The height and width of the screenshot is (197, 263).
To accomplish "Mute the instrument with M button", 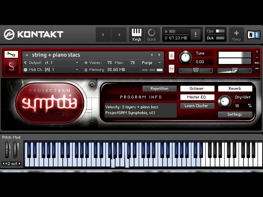I will tap(171, 69).
